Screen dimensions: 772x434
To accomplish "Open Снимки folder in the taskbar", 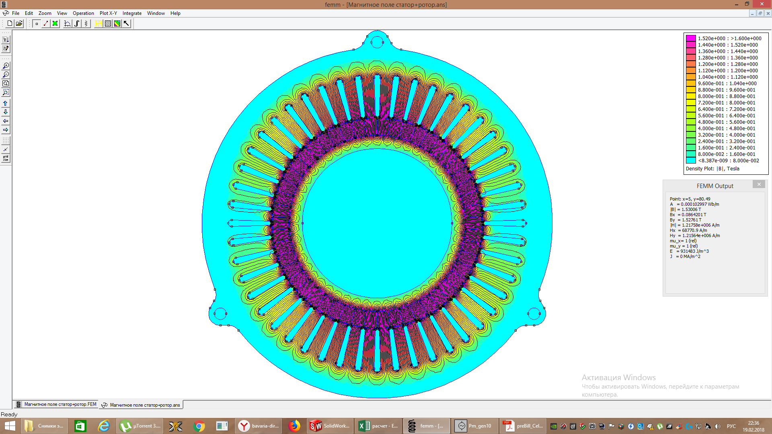I will 44,426.
